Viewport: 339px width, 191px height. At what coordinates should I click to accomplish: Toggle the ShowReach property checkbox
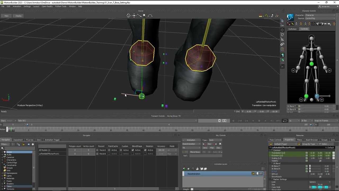pyautogui.click(x=320, y=177)
